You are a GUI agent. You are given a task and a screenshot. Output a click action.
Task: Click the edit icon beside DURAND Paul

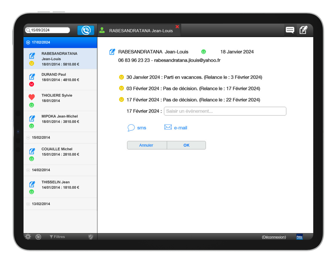tap(32, 76)
